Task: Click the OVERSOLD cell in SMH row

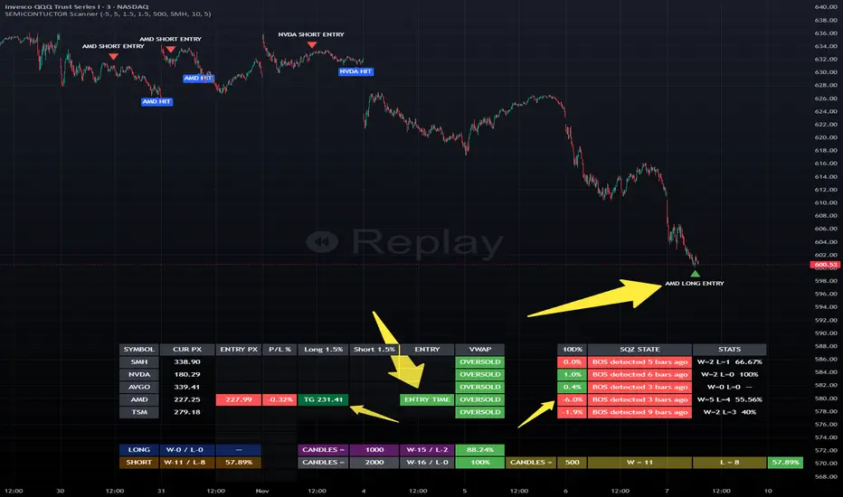Action: (479, 362)
